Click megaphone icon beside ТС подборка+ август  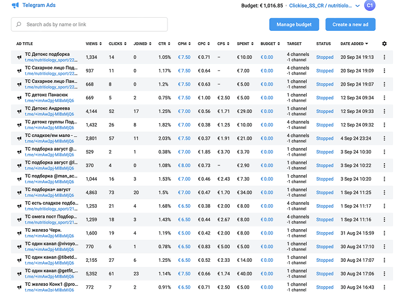[19, 193]
